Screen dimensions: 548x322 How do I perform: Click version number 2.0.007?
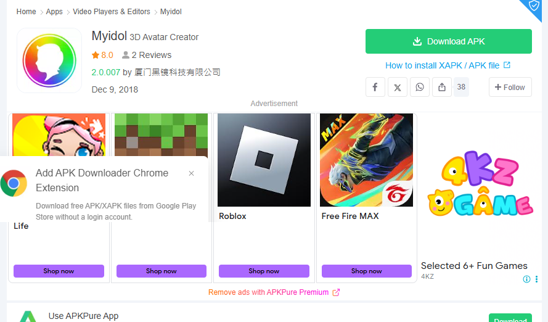[106, 72]
